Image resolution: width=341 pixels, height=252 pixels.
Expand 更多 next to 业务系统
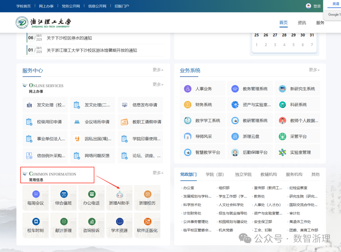[x=314, y=70]
